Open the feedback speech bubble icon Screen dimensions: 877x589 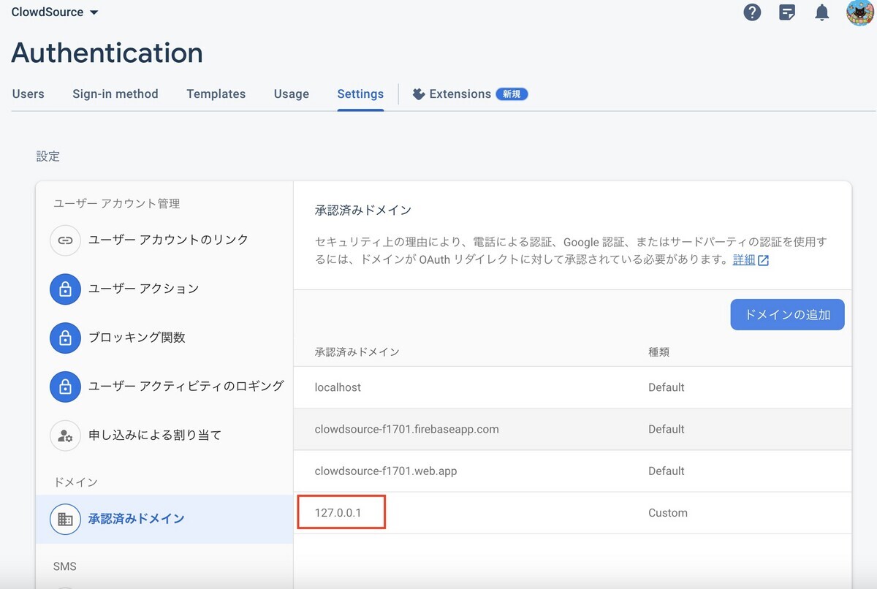[x=787, y=12]
